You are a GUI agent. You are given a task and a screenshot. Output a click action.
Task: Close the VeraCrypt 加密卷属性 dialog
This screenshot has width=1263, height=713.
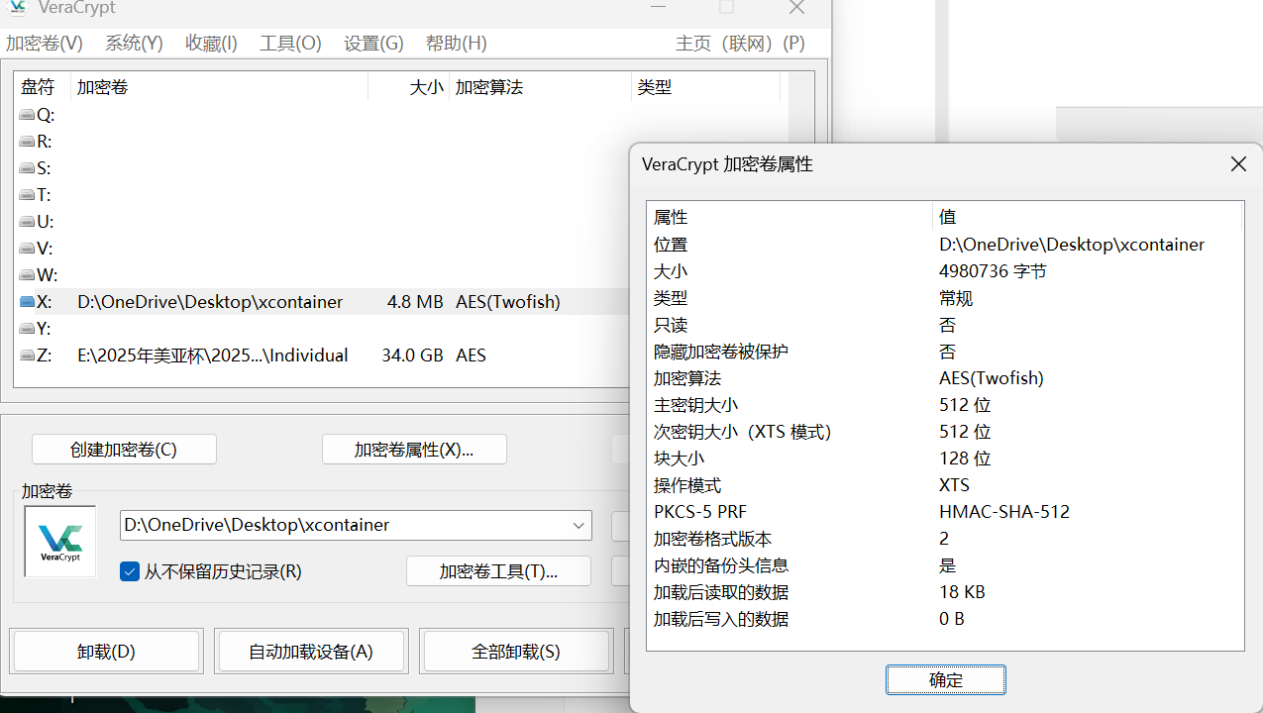(x=1238, y=164)
